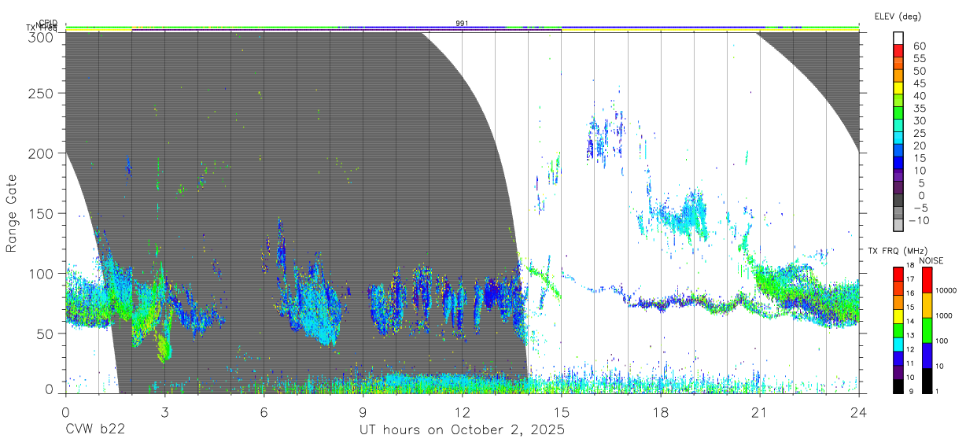Click the '-10' label on ELEV colorbar
The image size is (966, 446).
coord(917,220)
